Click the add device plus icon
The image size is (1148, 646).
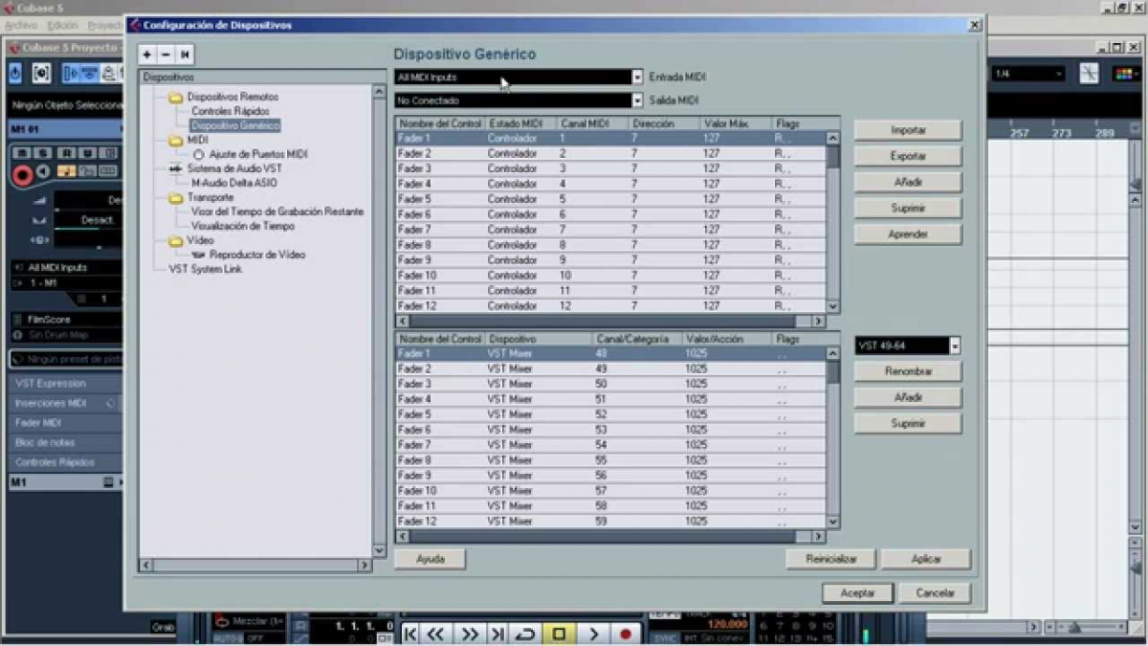pos(147,55)
